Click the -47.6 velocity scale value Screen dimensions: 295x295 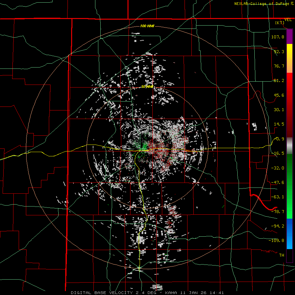click(x=278, y=183)
